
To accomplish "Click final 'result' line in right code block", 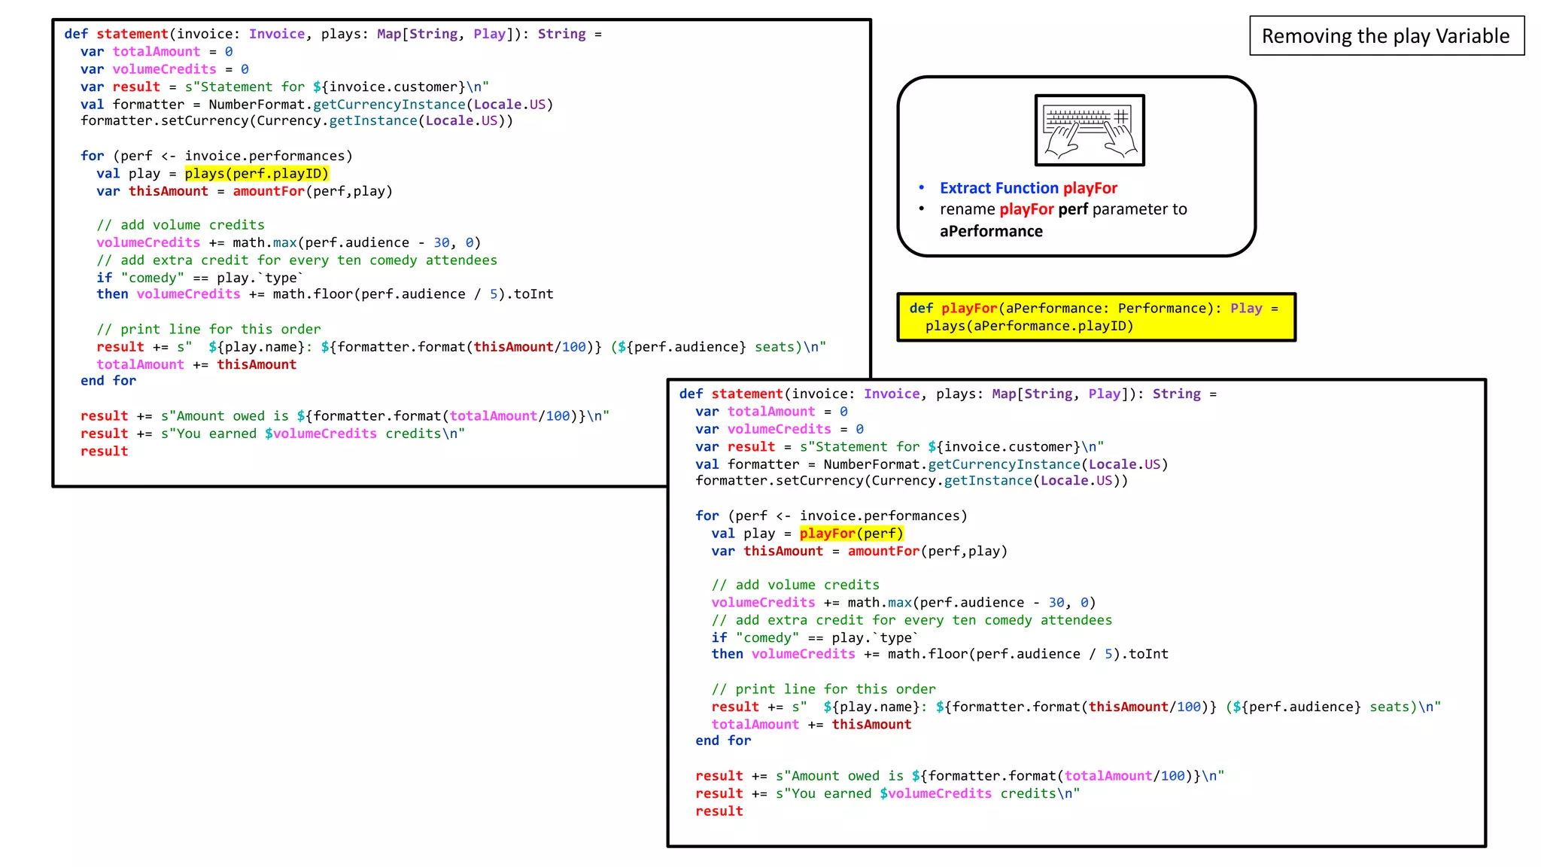I will [719, 811].
